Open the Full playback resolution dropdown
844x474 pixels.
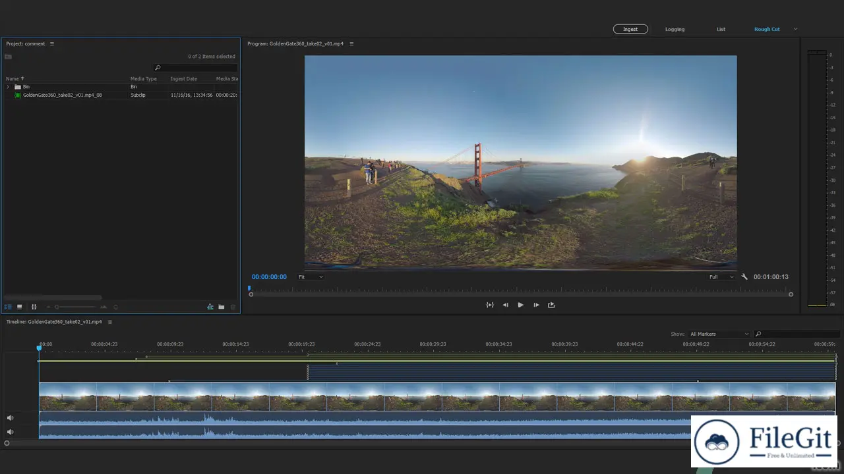click(721, 277)
